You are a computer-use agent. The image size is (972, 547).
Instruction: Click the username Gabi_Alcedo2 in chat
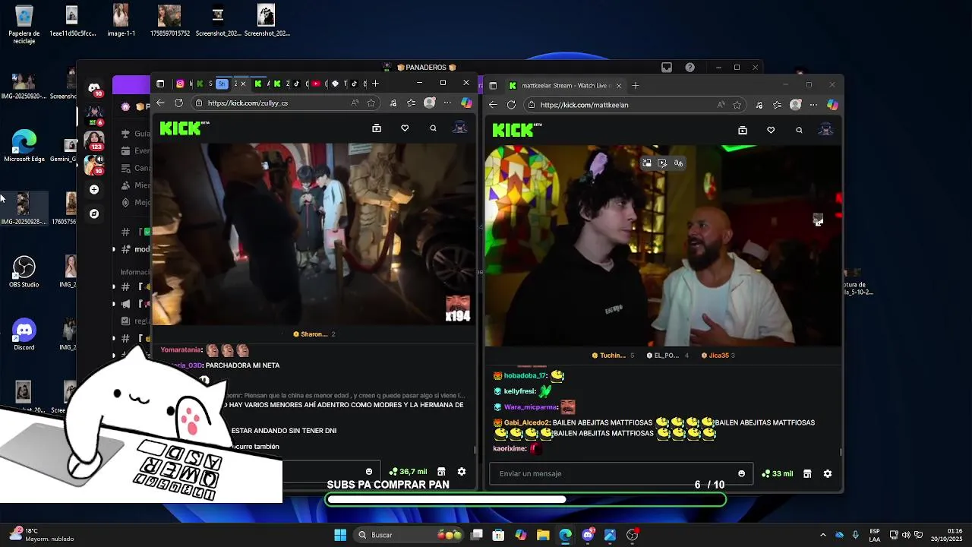[x=525, y=422]
